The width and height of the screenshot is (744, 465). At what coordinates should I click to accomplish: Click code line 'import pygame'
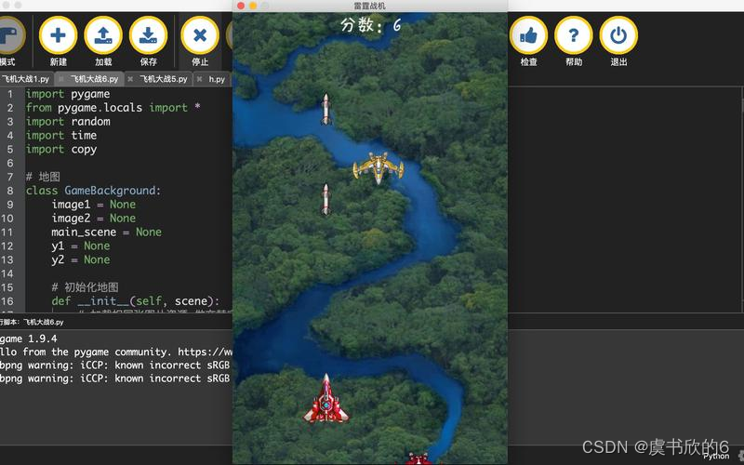[x=68, y=94]
